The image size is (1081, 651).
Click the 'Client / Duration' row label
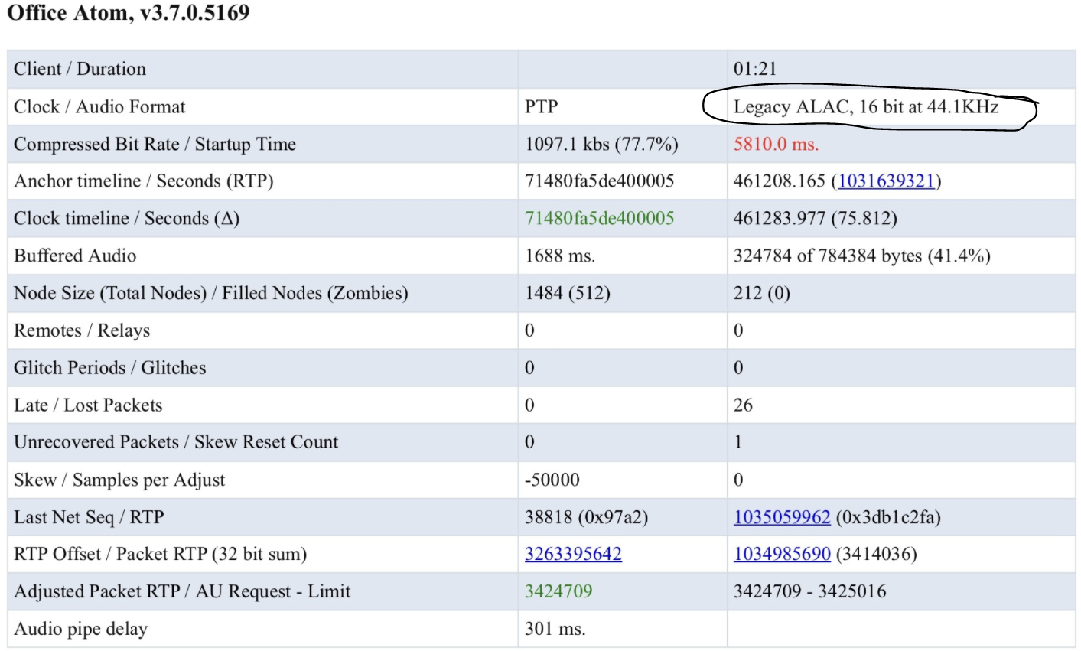point(80,69)
